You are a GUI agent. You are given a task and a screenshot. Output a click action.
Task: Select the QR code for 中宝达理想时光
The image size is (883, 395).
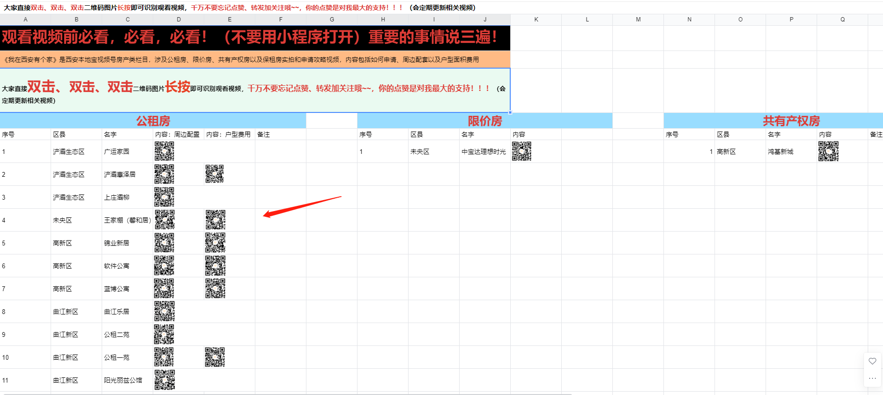(522, 152)
